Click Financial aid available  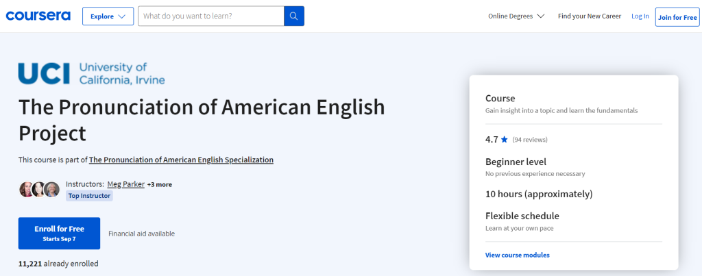coord(141,234)
